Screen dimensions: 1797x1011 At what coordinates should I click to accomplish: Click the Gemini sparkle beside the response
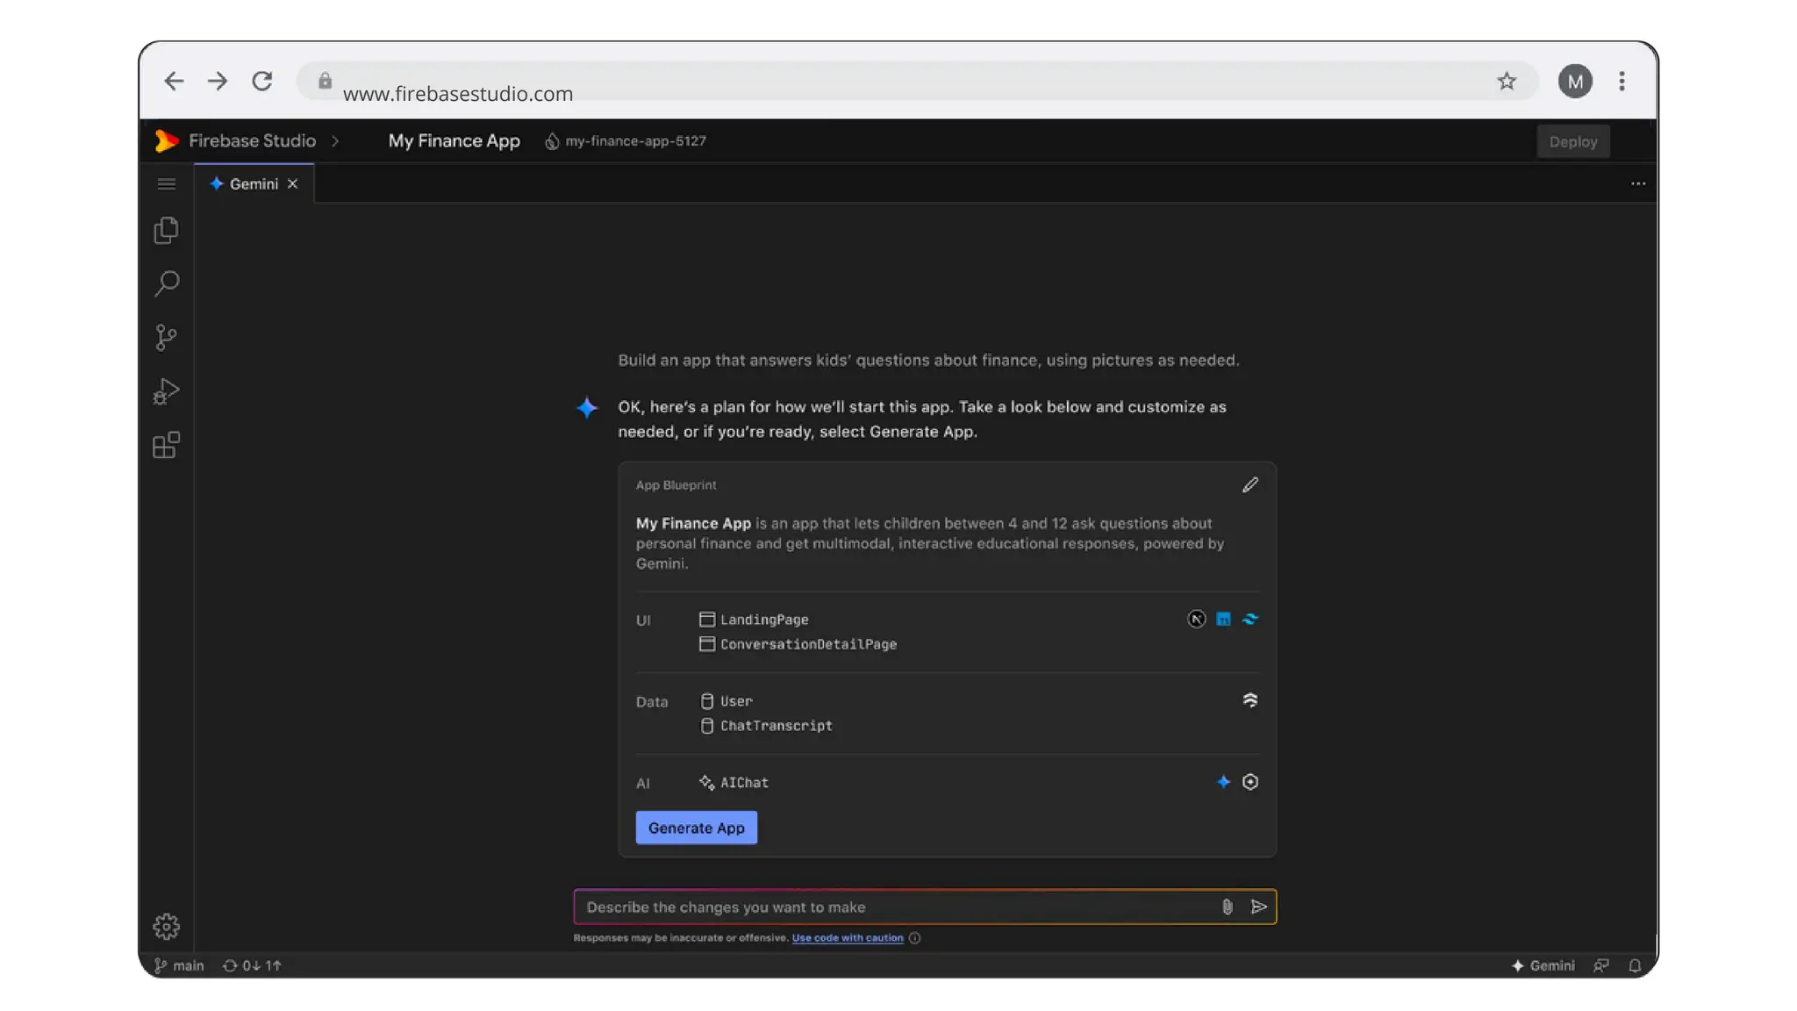click(x=587, y=408)
